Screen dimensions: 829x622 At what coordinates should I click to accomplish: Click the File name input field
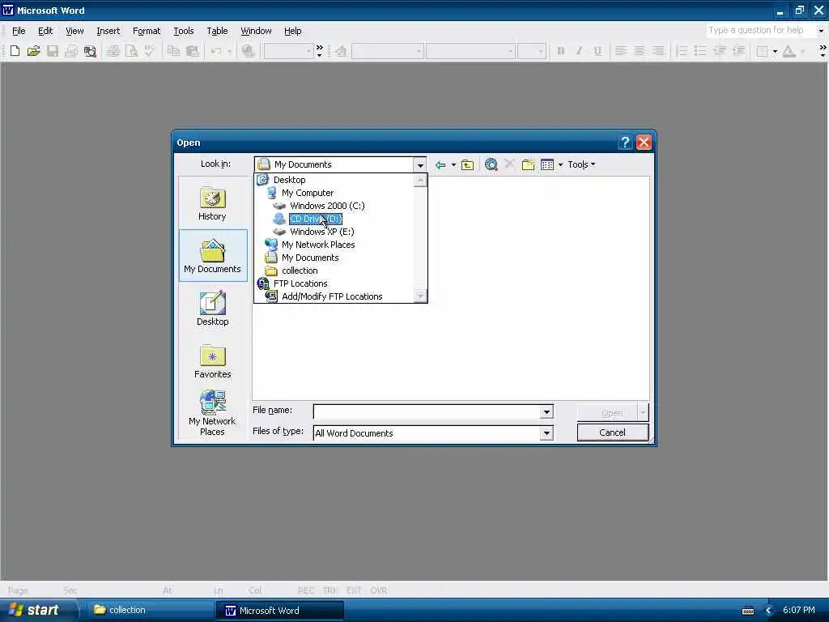point(427,411)
